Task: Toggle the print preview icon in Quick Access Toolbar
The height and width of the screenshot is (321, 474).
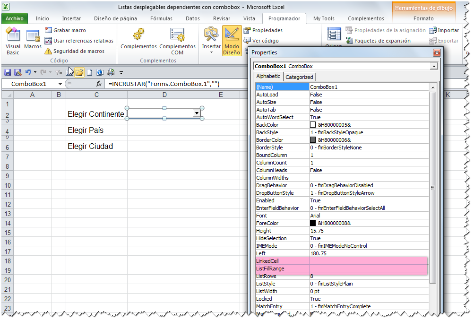Action: 110,72
